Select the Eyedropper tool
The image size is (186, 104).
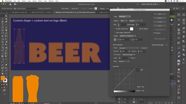click(3, 45)
